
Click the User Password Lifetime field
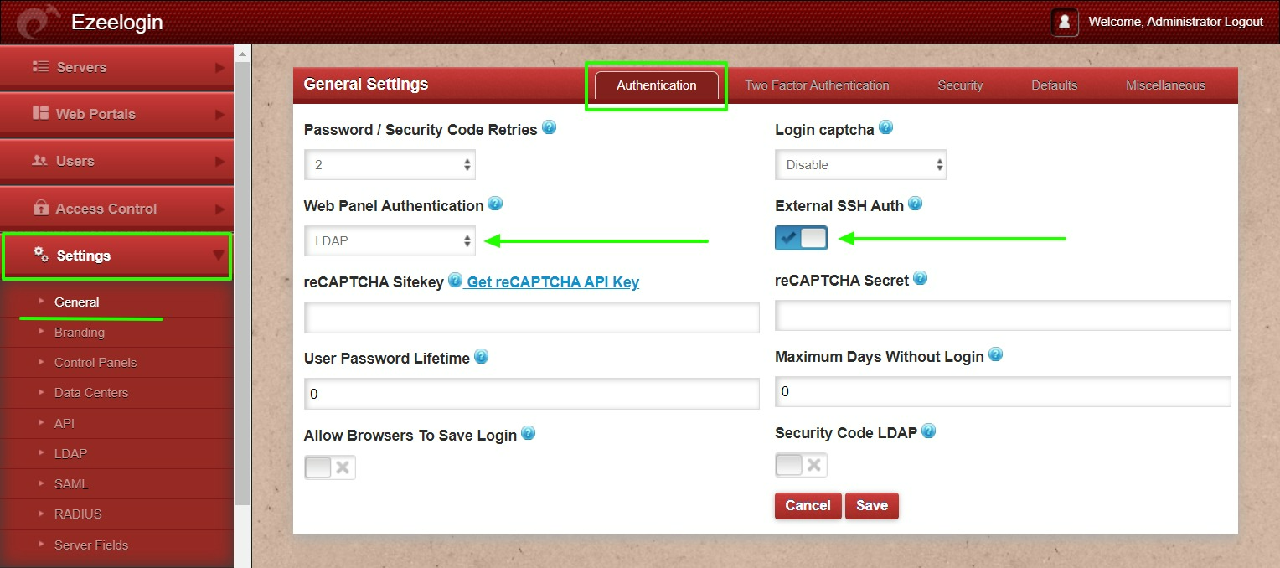532,394
